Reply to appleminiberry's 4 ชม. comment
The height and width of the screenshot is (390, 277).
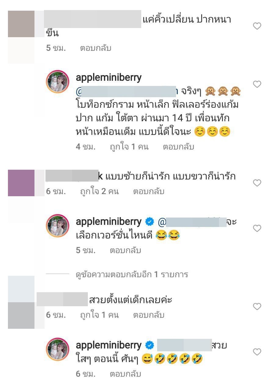coord(178,147)
